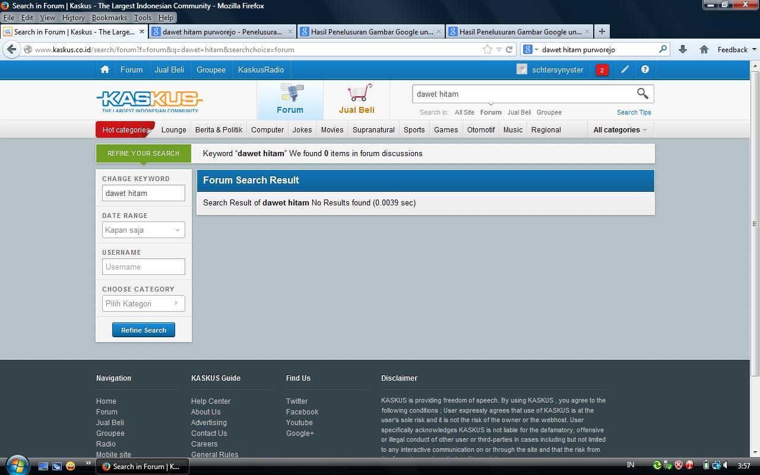Viewport: 760px width, 475px height.
Task: Click the page vertical scrollbar
Action: [755, 223]
